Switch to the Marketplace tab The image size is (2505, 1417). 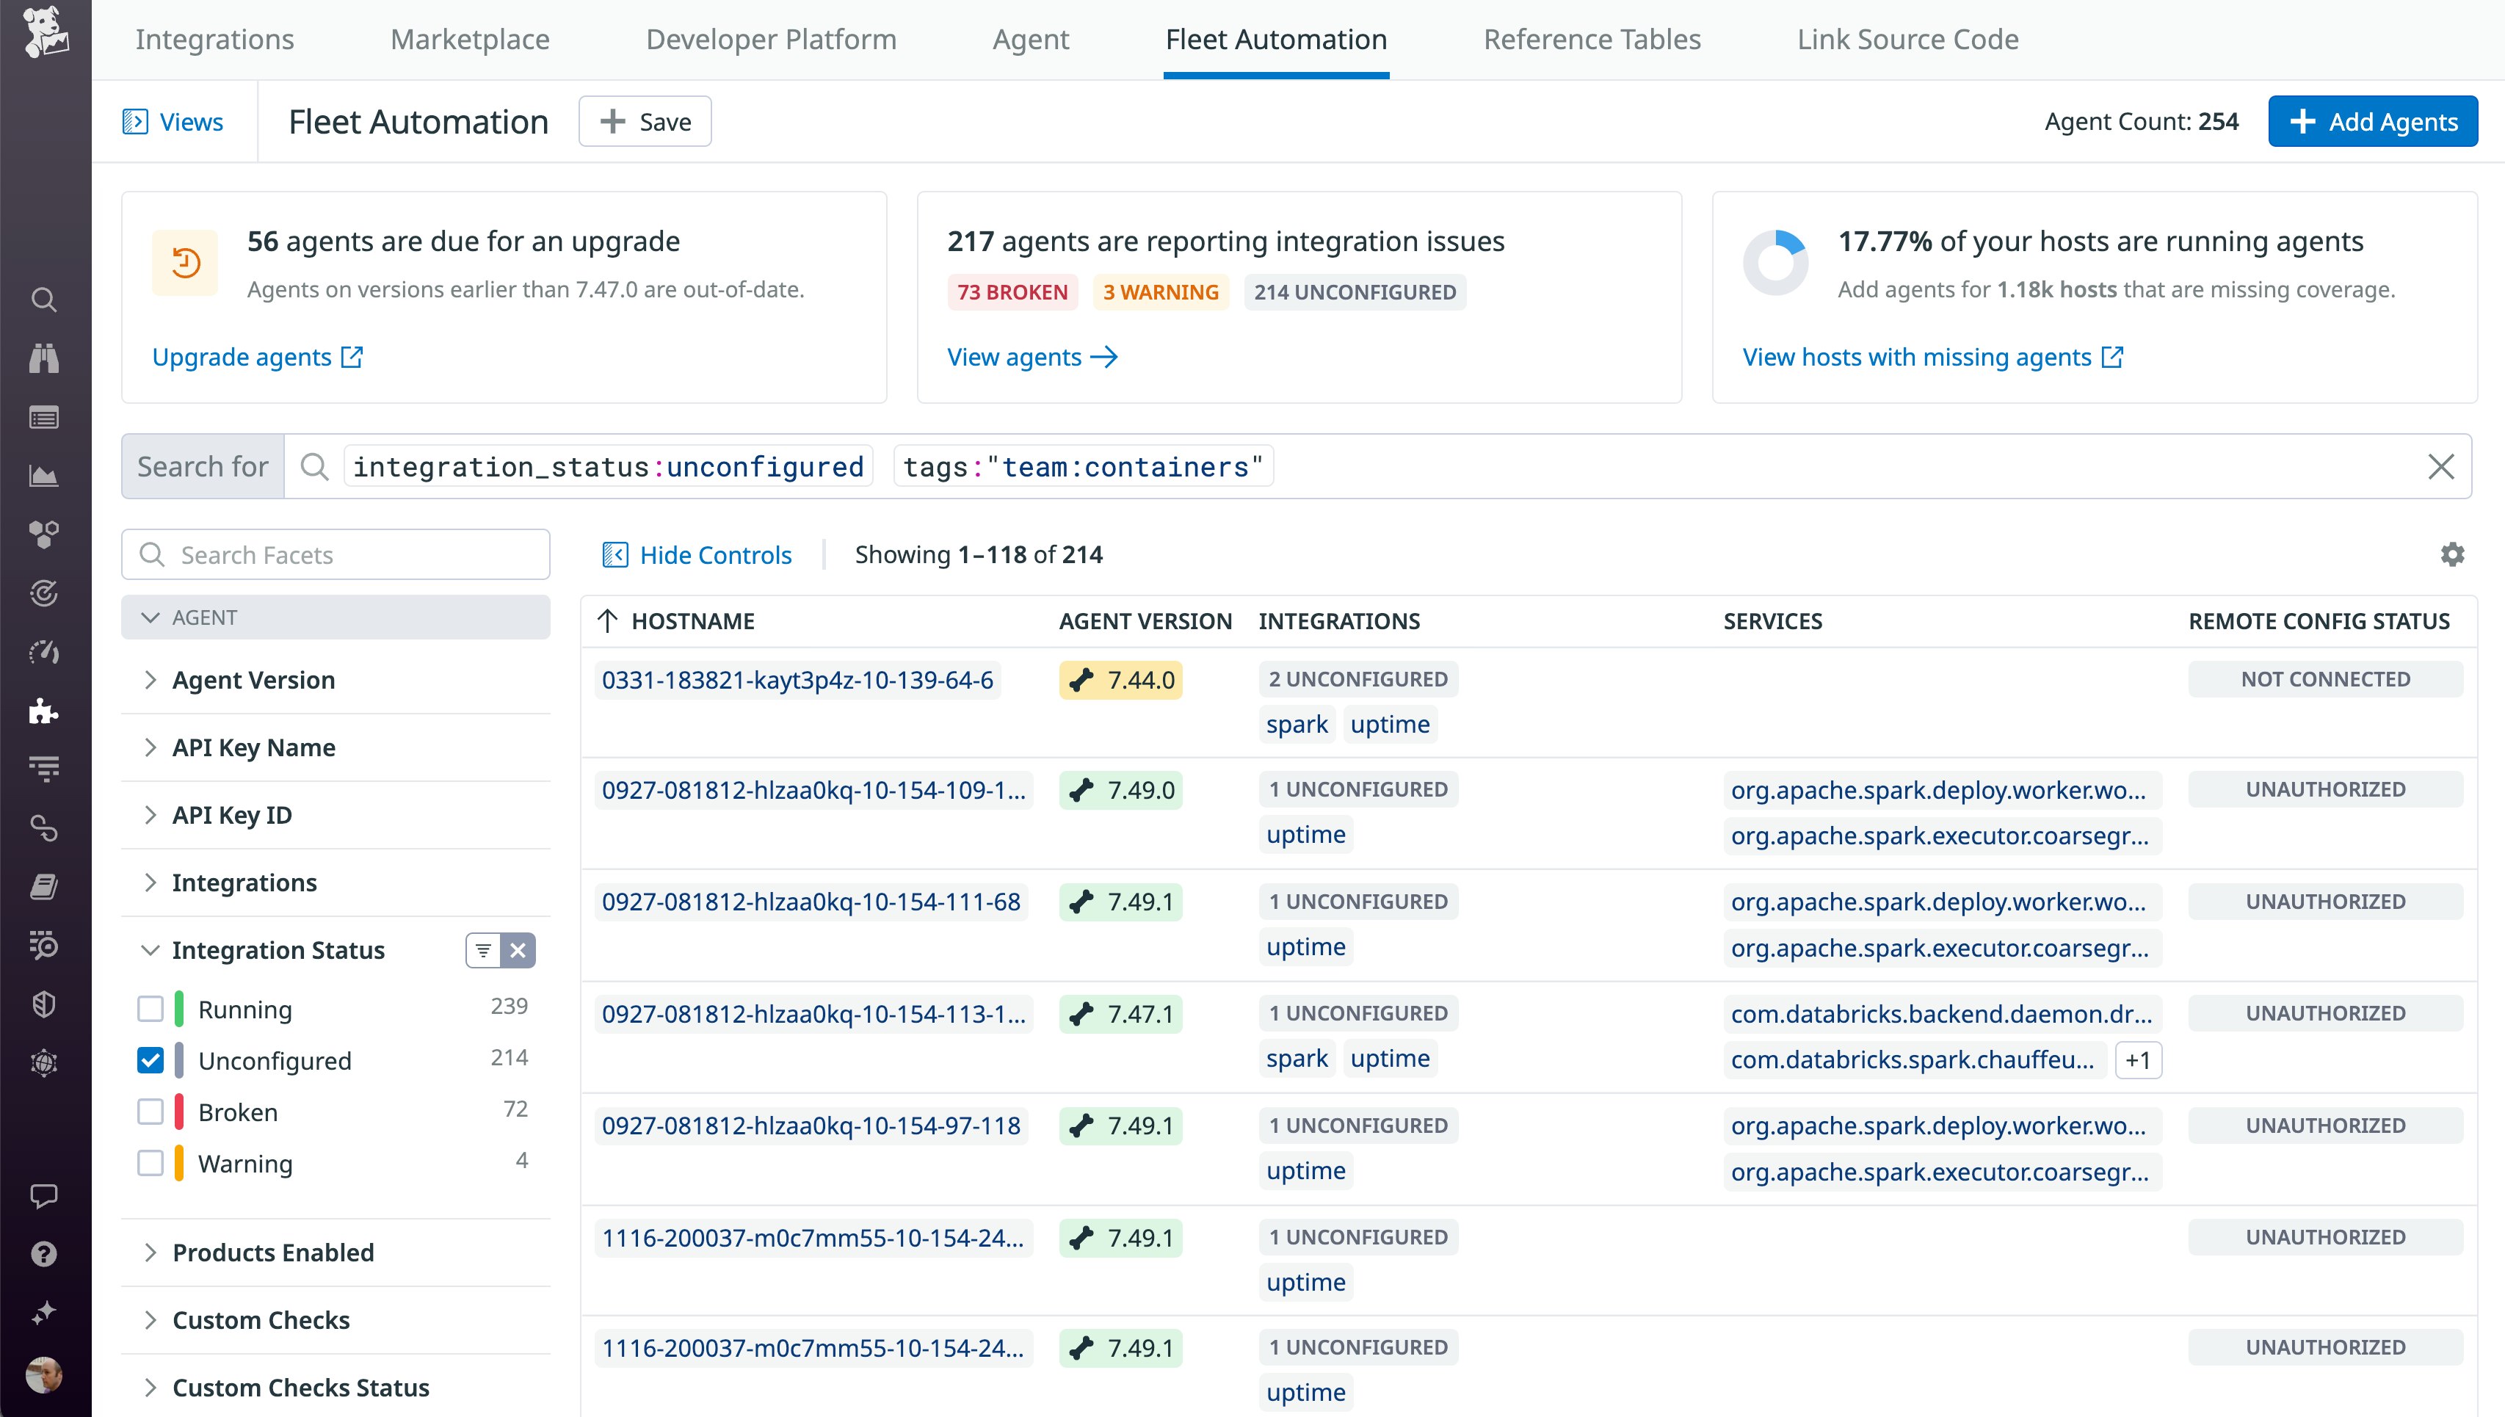tap(469, 39)
